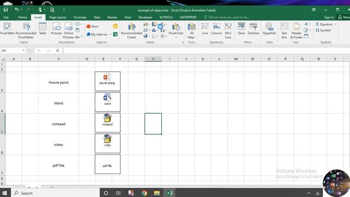The image size is (350, 197).
Task: Open the Undo history dropdown arrow
Action: [21, 10]
